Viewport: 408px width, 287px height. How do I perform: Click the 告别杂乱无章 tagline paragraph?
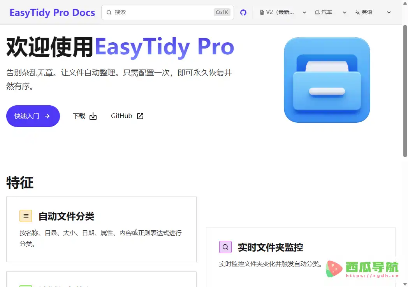(119, 79)
